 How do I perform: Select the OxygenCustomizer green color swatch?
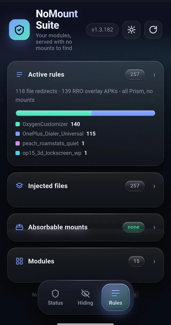click(18, 124)
